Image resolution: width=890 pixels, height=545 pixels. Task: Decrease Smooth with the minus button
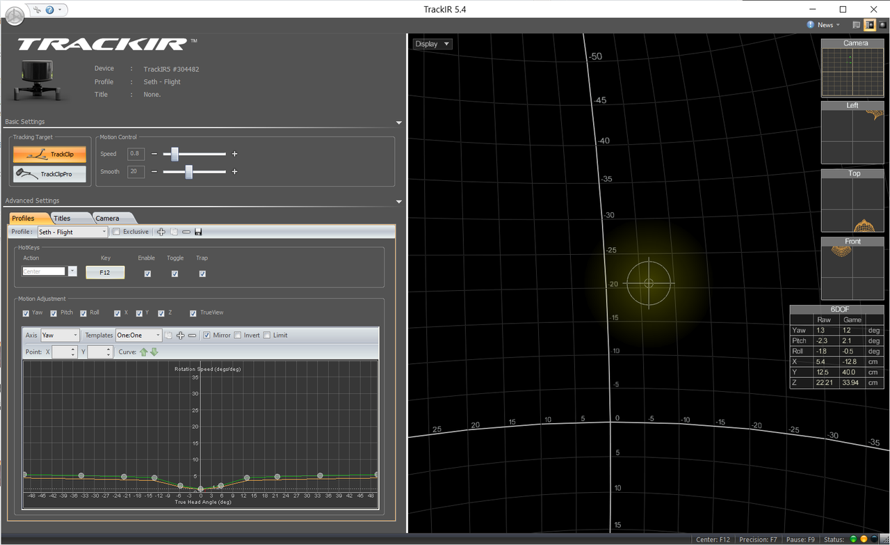point(154,172)
